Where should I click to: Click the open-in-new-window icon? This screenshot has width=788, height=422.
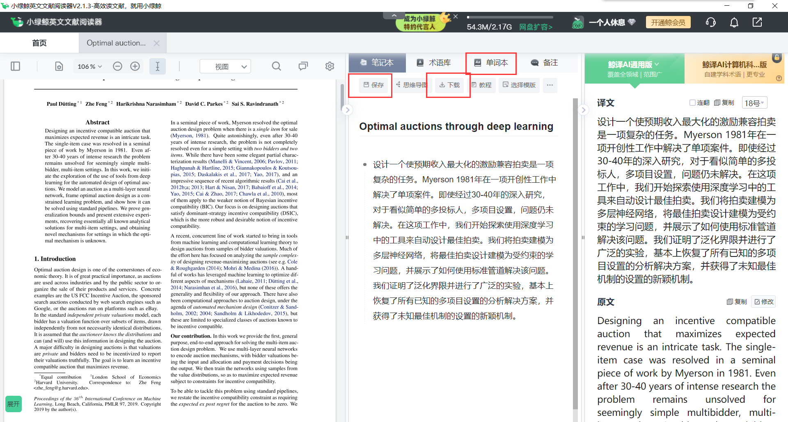[757, 22]
